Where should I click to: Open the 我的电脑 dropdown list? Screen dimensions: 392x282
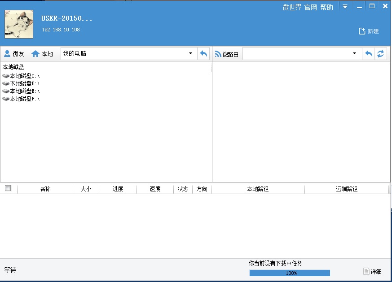pos(190,53)
